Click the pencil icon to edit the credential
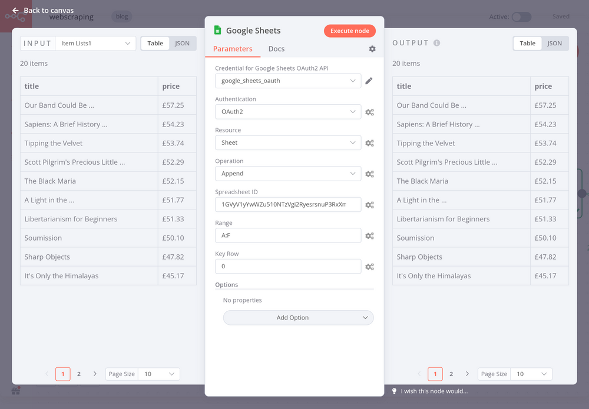This screenshot has height=409, width=589. click(x=370, y=81)
